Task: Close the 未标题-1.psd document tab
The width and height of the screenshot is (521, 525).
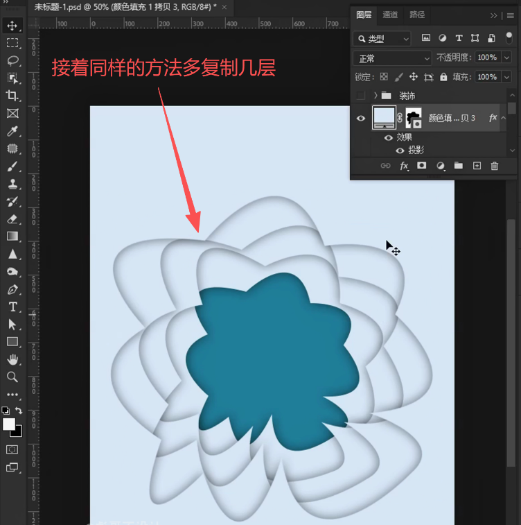Action: (224, 7)
